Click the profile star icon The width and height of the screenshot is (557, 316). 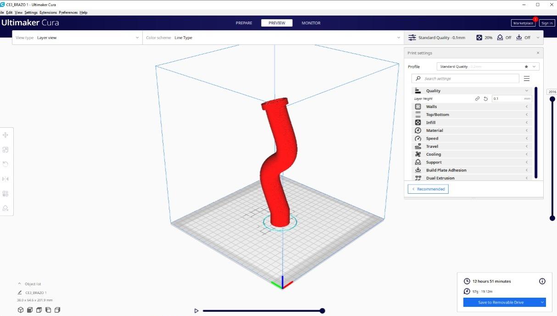tap(526, 66)
